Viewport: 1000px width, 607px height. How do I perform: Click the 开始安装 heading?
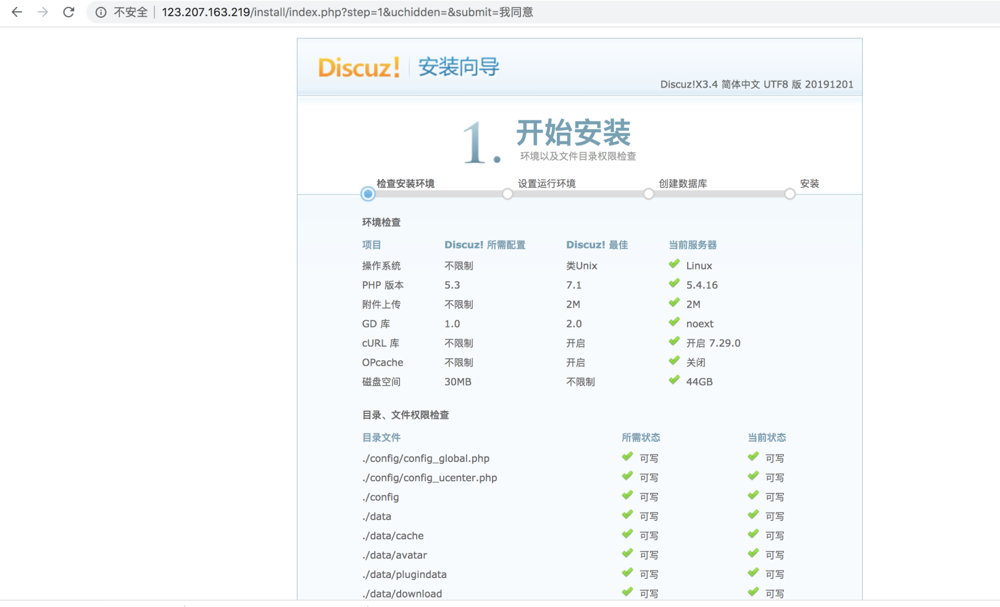pos(573,133)
